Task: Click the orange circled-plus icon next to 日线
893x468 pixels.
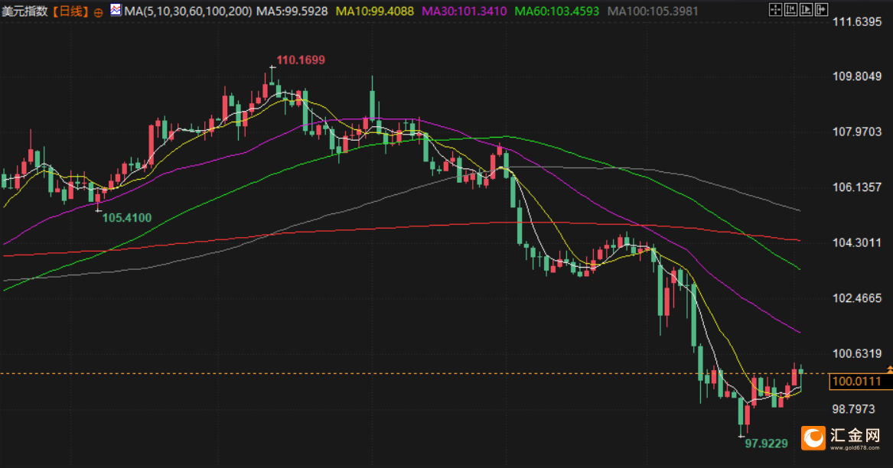Action: [98, 12]
